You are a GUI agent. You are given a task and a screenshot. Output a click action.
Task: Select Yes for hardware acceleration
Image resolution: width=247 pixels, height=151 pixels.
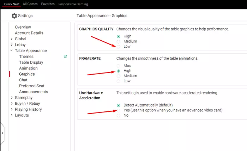pyautogui.click(x=119, y=110)
